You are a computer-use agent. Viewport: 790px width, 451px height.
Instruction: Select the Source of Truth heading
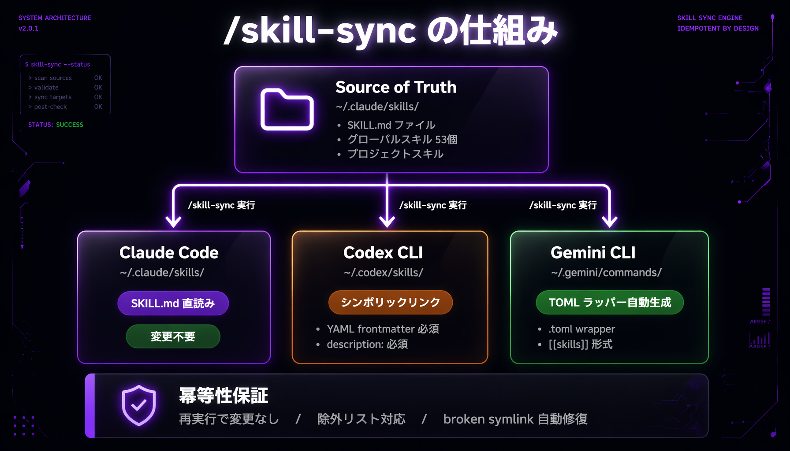[396, 87]
